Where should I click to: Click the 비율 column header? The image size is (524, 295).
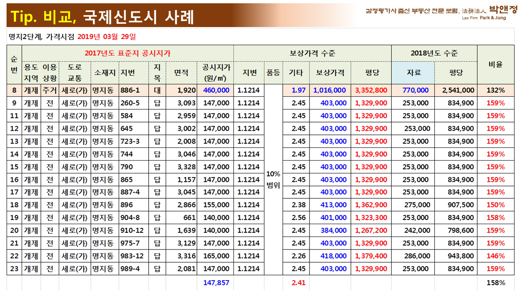495,64
